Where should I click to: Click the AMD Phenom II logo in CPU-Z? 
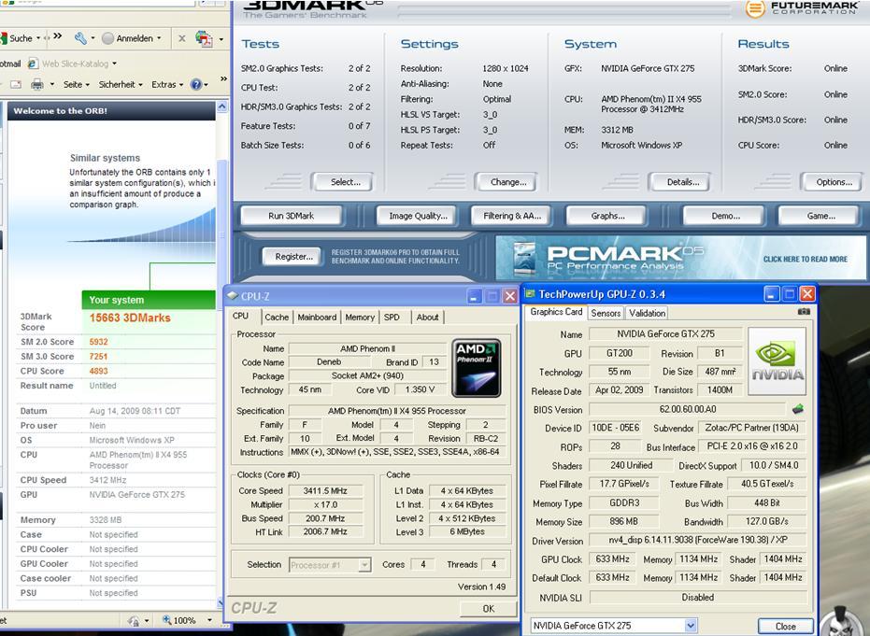(x=477, y=368)
